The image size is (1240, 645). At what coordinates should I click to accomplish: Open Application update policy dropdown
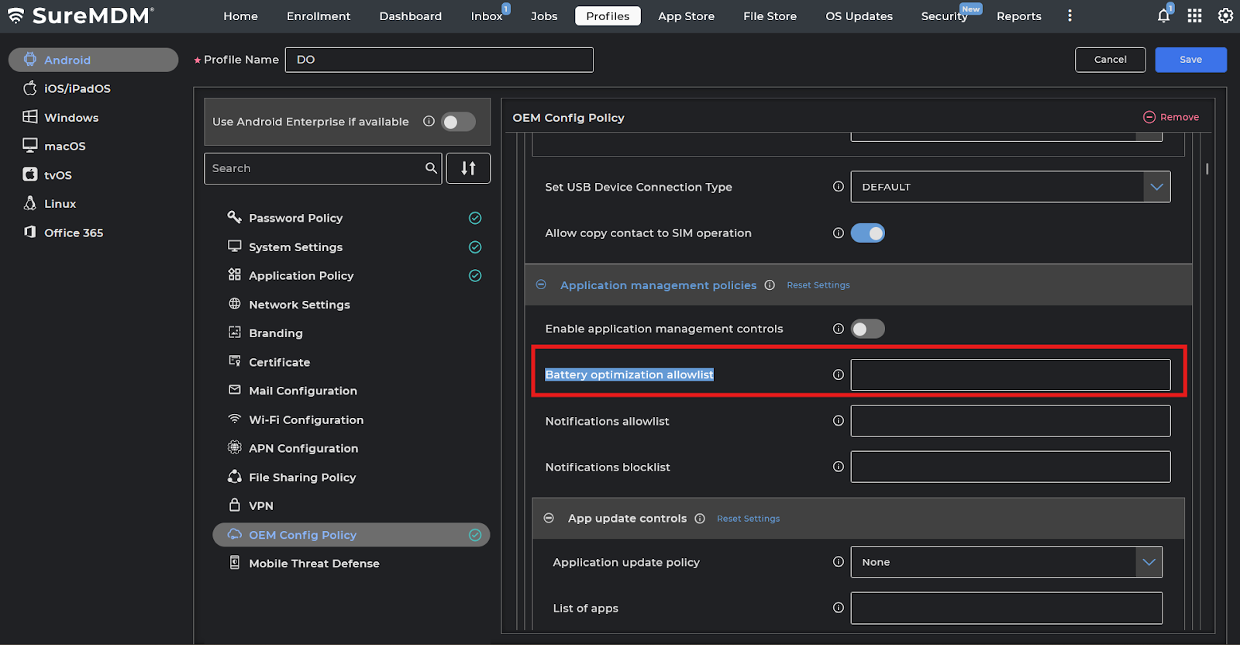click(1006, 562)
